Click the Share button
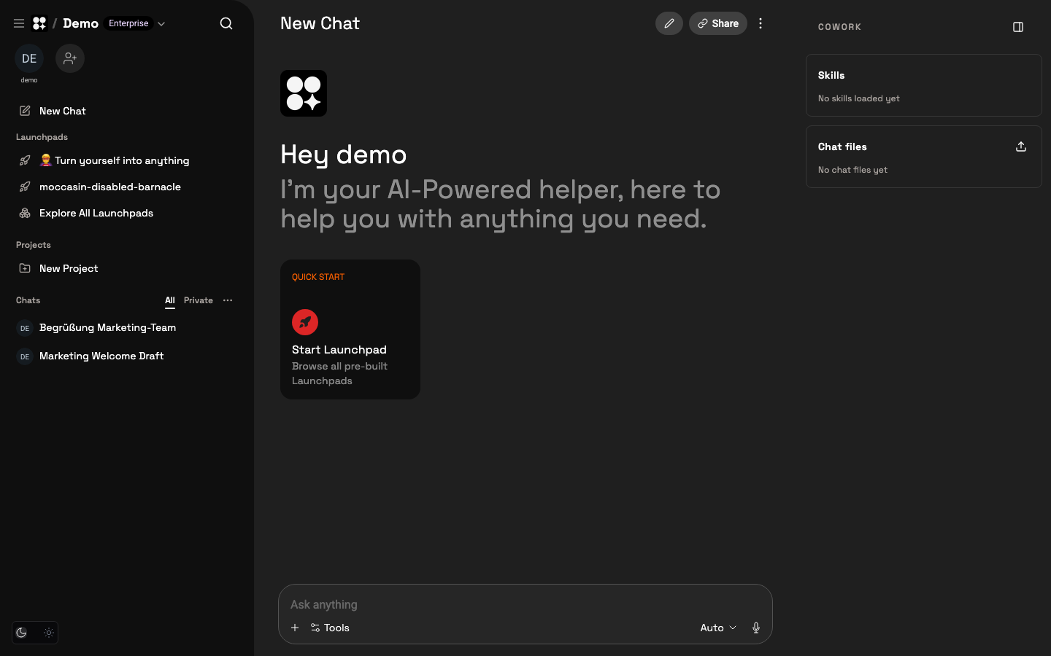 click(x=718, y=23)
